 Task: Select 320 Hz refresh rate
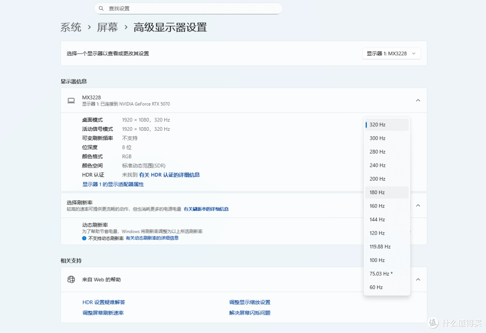coord(387,124)
